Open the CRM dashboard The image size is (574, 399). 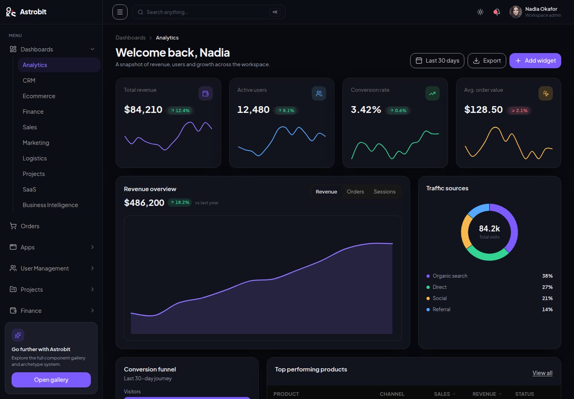tap(59, 80)
